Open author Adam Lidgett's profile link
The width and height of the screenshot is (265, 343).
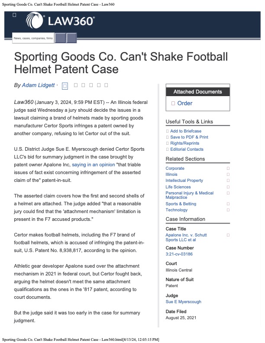coord(38,85)
